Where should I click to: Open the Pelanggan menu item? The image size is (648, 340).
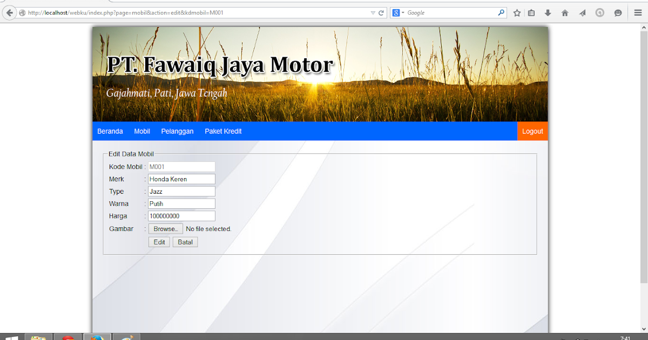click(x=177, y=131)
